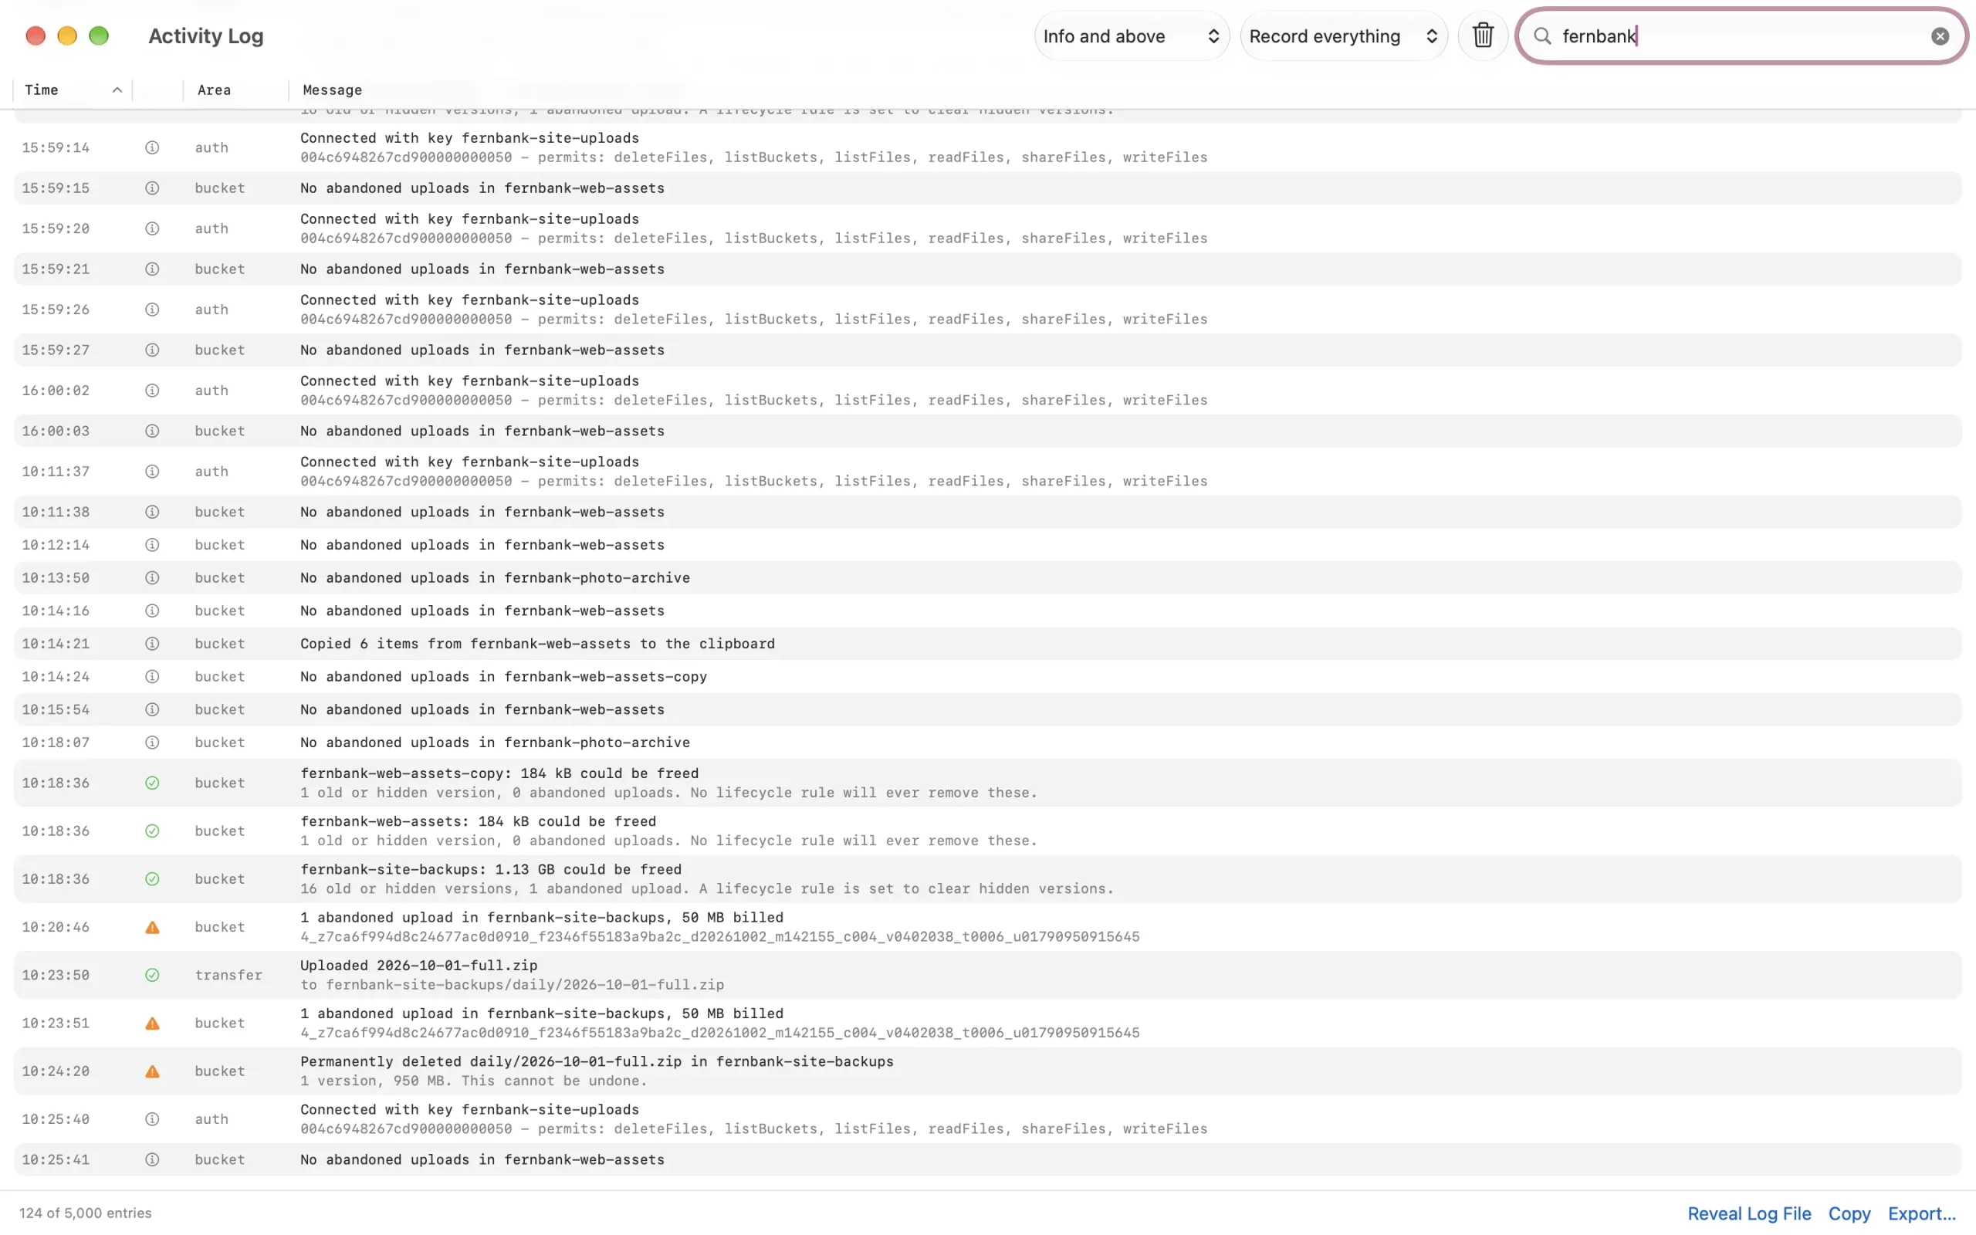Screen dimensions: 1976x1235
Task: Open the 'Info and above' level dropdown
Action: pyautogui.click(x=1131, y=36)
